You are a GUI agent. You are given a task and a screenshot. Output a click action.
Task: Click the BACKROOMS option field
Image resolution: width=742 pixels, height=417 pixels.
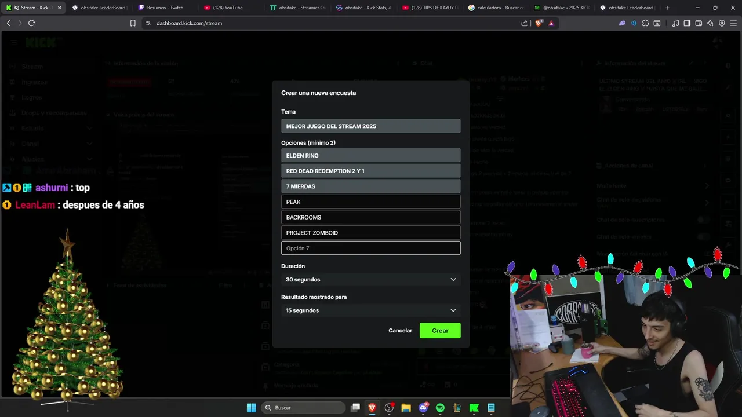[x=371, y=217]
